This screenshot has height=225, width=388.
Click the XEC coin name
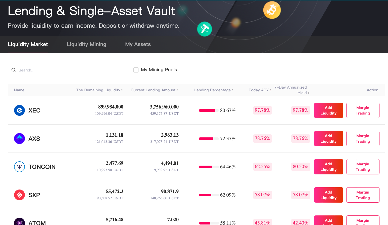34,110
